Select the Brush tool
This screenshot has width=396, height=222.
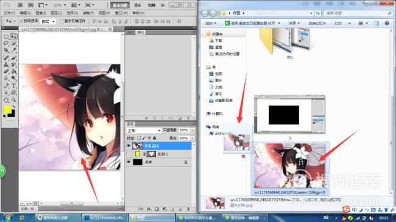tap(14, 58)
